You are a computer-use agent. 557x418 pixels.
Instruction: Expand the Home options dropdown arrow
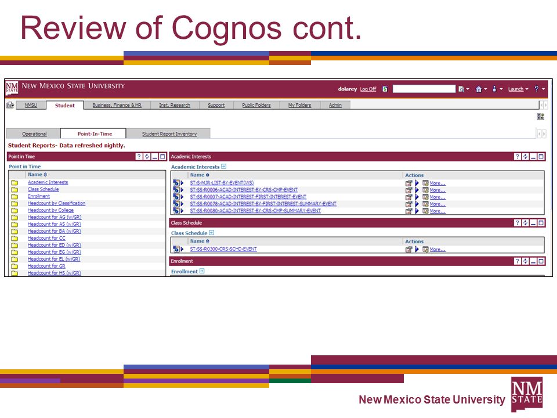485,89
